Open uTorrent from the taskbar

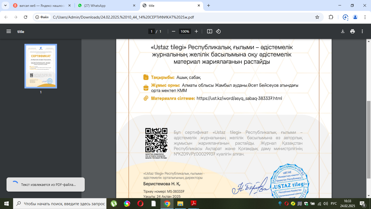tap(114, 204)
